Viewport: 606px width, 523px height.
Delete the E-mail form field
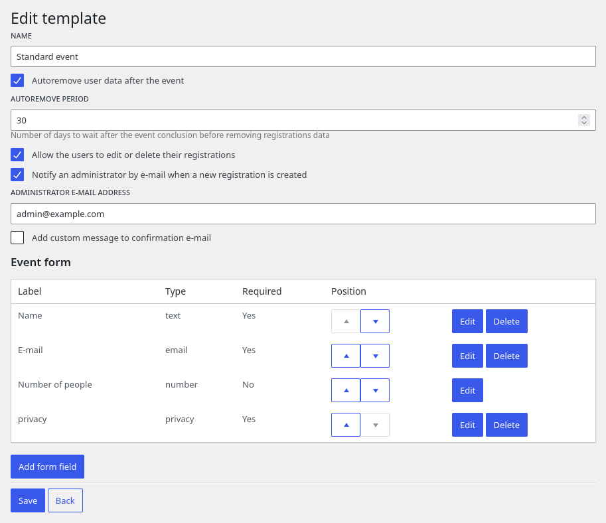pos(506,356)
